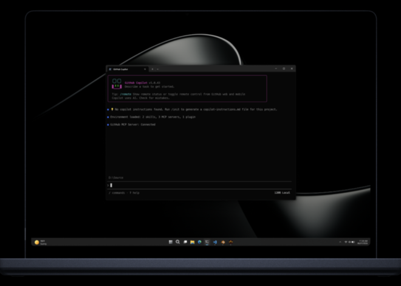Open the terminal profile dropdown arrow
Screen dimensions: 401x286
[x=157, y=69]
